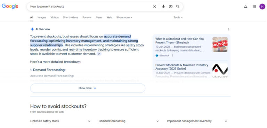The width and height of the screenshot is (267, 128).
Task: Switch to the Videos tab
Action: pos(55,17)
